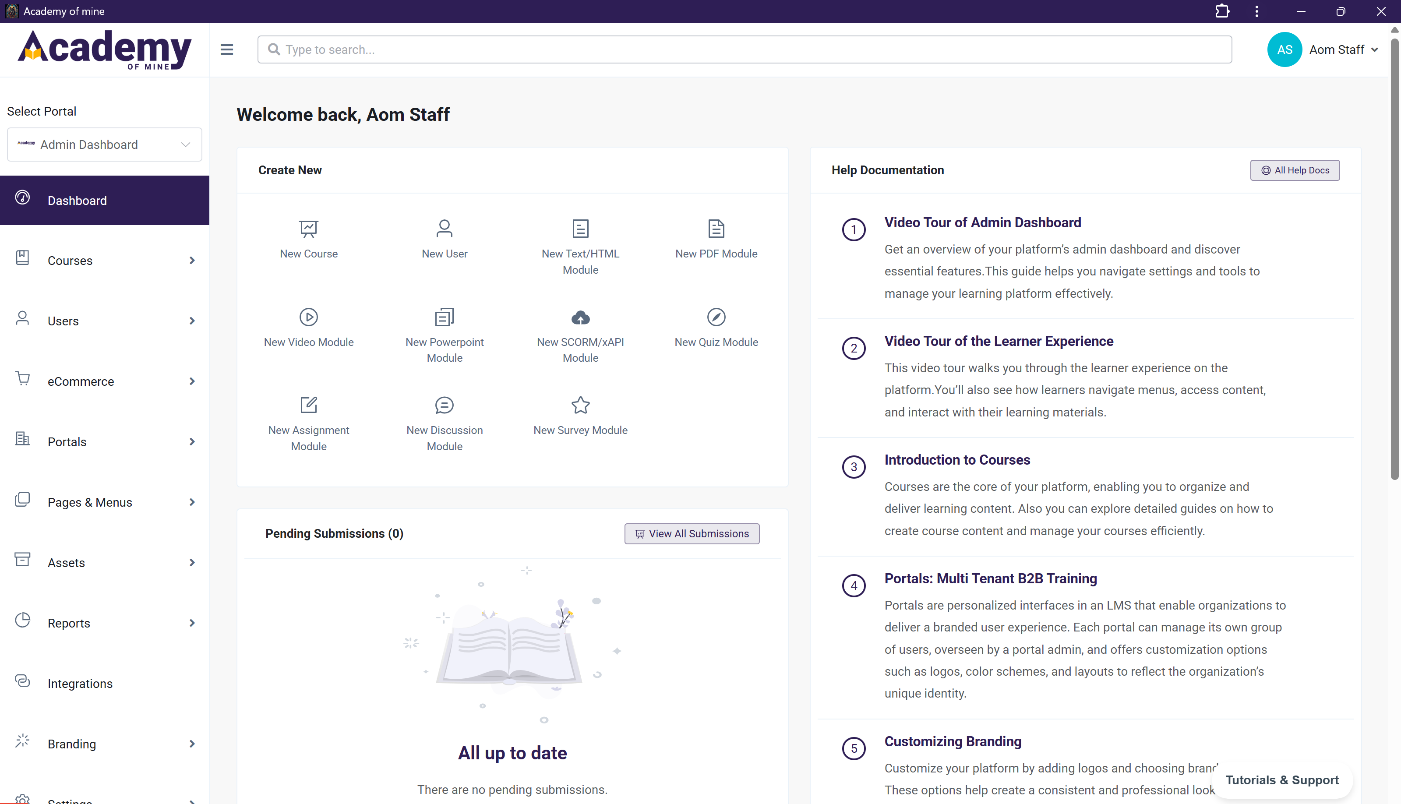Open the Select Portal Admin Dashboard dropdown
This screenshot has height=804, width=1401.
coord(104,145)
